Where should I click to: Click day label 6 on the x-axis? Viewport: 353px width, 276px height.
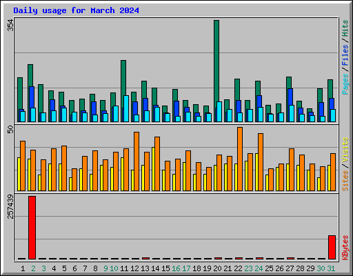(74, 268)
